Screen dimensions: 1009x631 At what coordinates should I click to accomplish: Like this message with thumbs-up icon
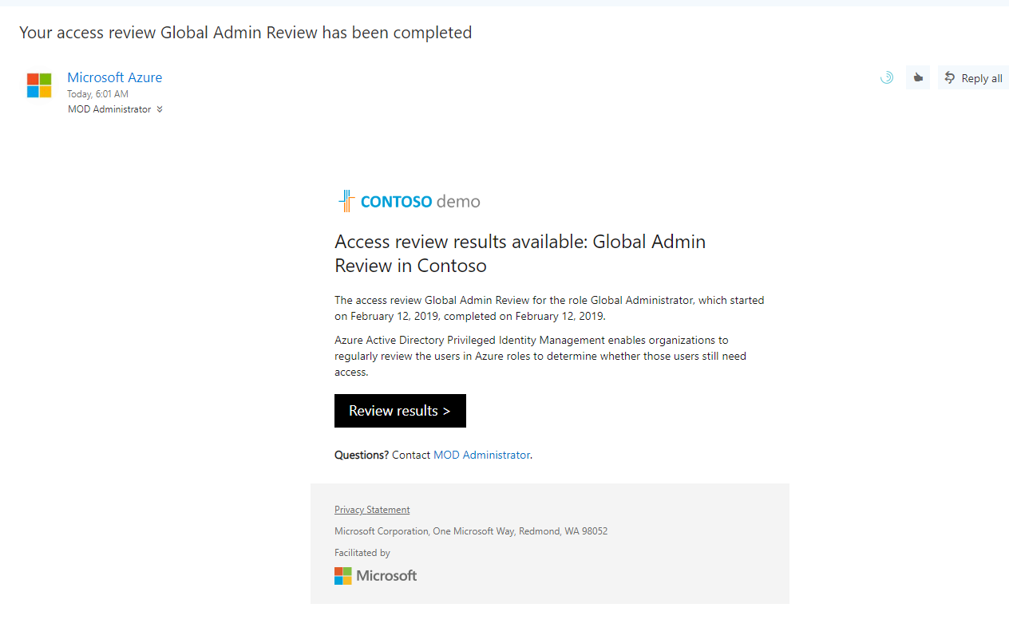[x=918, y=77]
